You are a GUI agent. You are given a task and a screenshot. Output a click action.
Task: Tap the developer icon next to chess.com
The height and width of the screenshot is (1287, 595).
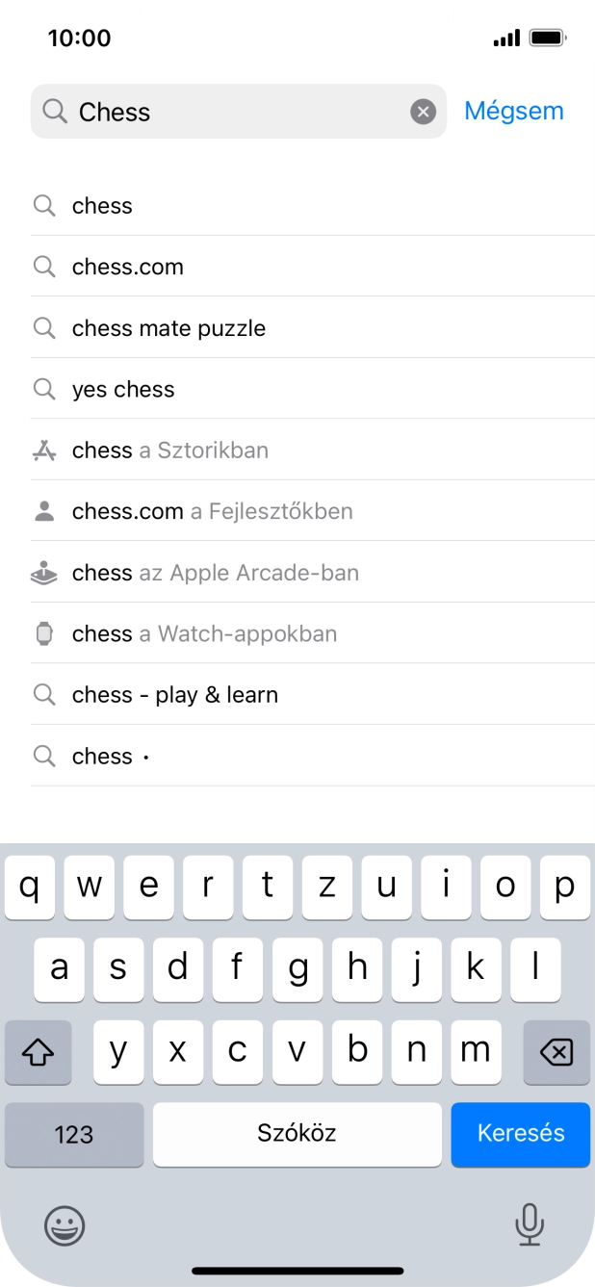[44, 511]
